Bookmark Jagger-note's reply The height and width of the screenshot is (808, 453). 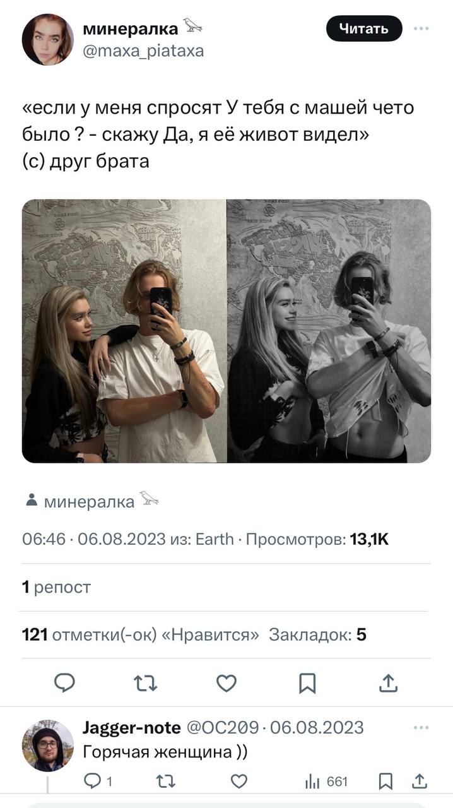[x=385, y=782]
